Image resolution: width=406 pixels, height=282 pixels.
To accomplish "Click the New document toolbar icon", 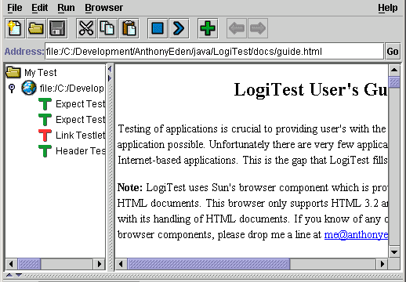I will [x=15, y=28].
